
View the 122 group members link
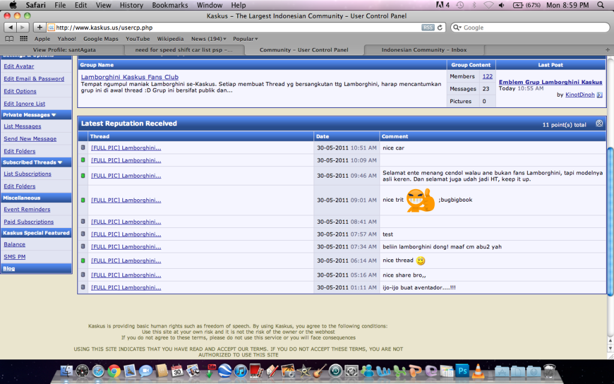(487, 76)
